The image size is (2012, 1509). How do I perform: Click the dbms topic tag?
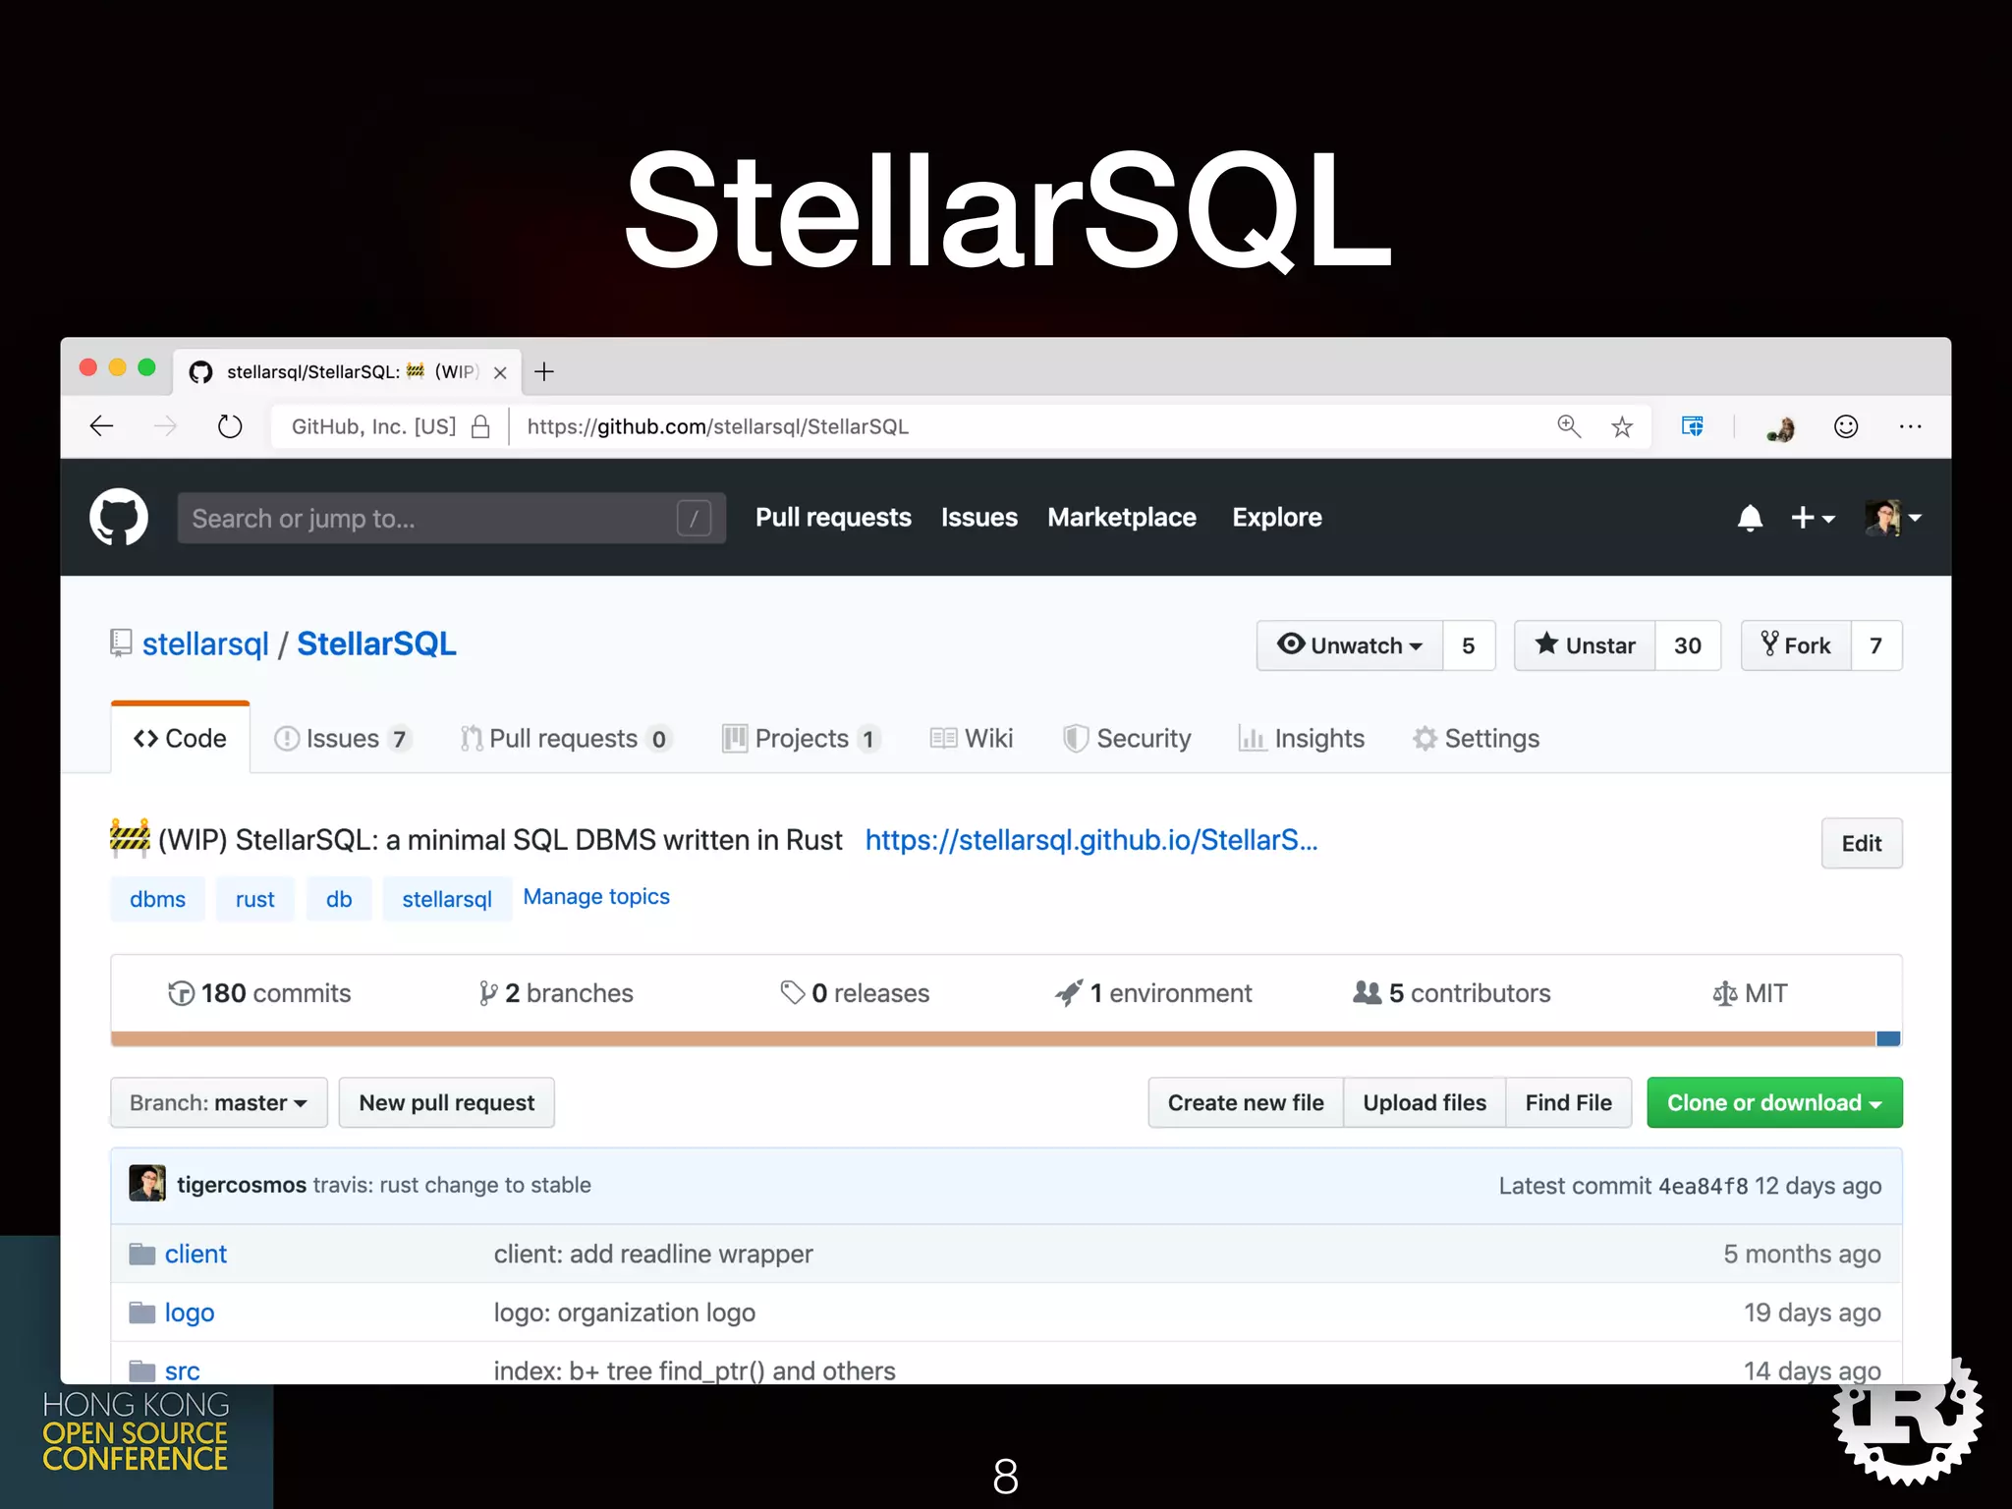(157, 899)
